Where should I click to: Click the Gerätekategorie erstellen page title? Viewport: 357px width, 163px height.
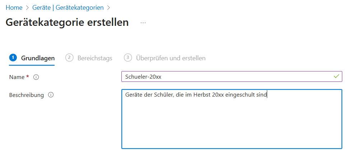click(x=67, y=22)
